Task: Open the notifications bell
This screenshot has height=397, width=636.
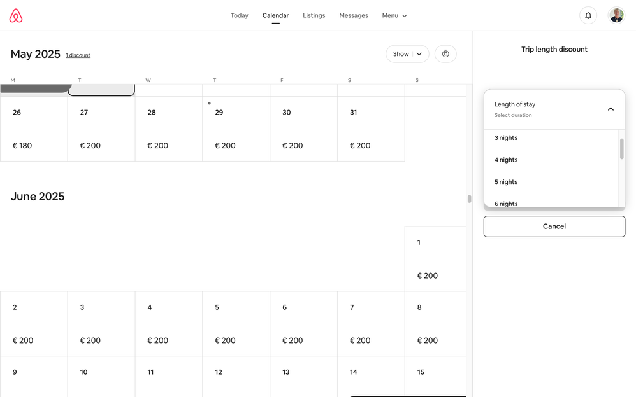Action: pos(588,15)
